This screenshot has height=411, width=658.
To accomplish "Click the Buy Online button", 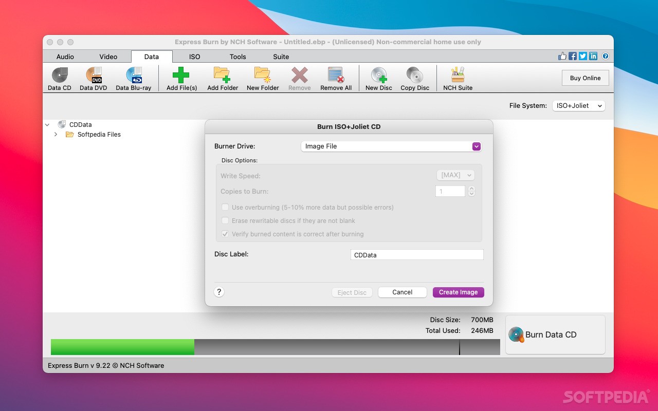I will pos(585,78).
